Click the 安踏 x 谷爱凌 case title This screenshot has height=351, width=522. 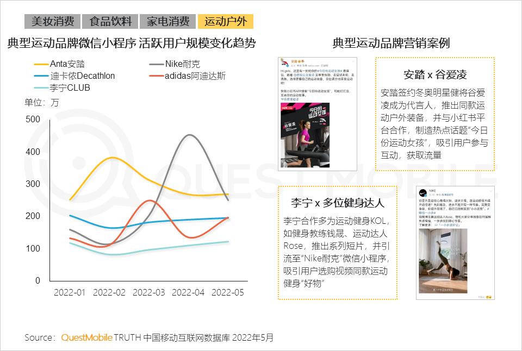[x=435, y=74]
